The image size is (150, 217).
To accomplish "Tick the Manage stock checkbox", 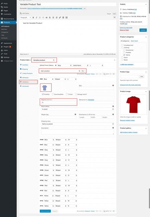I will [76, 94].
